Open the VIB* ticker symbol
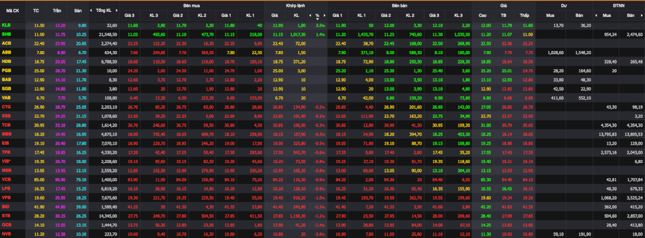645x238 pixels. coord(6,150)
